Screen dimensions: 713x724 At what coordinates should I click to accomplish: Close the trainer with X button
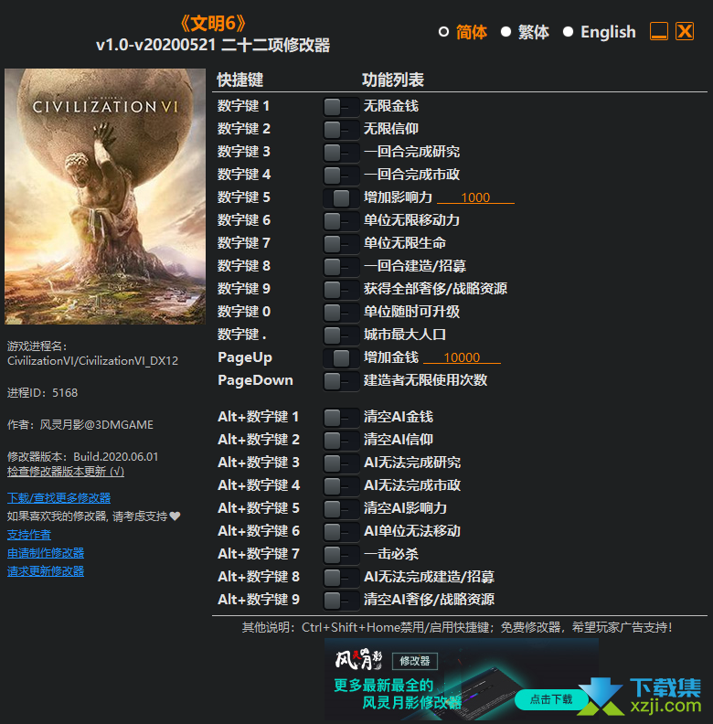tap(685, 31)
